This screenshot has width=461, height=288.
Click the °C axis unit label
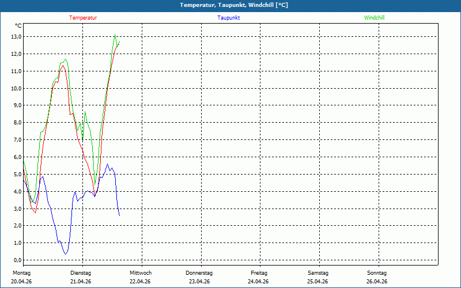(18, 26)
